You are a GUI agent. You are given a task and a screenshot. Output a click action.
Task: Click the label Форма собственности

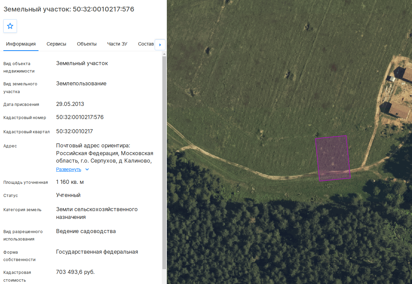point(19,256)
